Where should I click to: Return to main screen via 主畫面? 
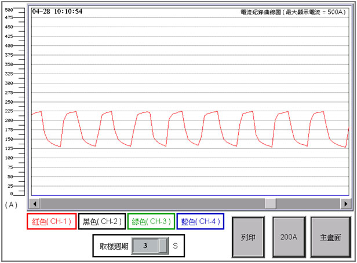click(x=330, y=238)
